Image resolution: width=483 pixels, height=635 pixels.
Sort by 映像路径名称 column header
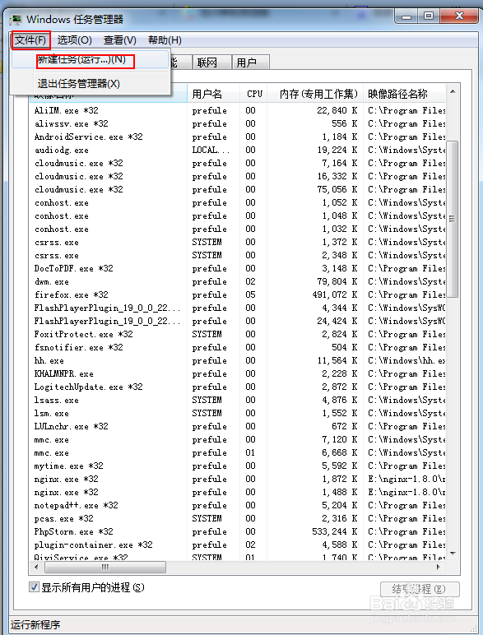pos(404,94)
